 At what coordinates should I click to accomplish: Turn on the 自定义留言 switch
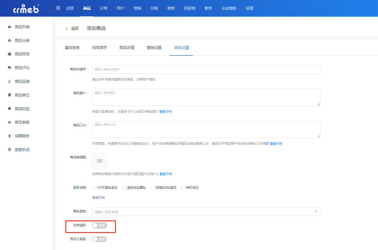point(99,239)
